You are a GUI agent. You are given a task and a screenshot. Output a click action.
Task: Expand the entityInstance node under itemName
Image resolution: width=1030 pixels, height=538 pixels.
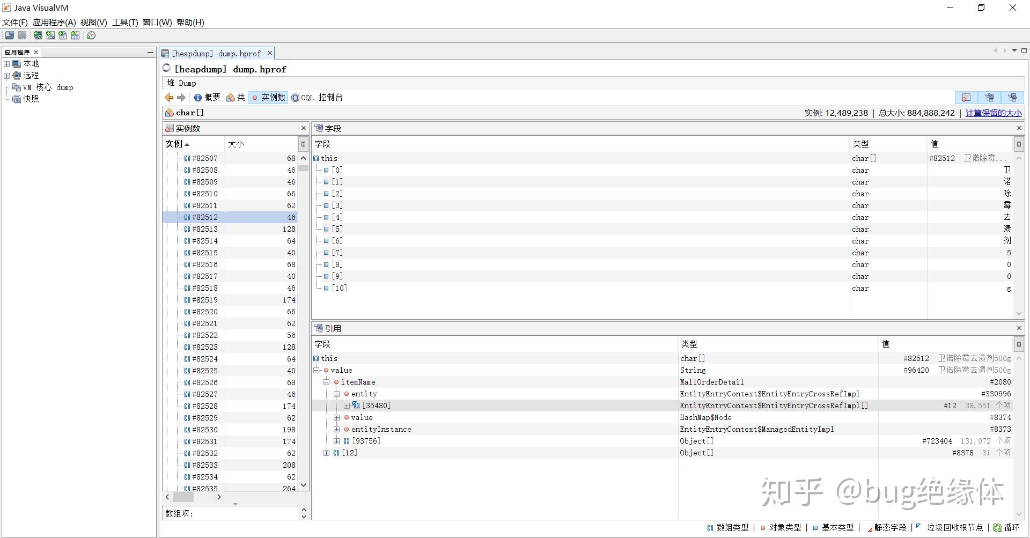337,429
